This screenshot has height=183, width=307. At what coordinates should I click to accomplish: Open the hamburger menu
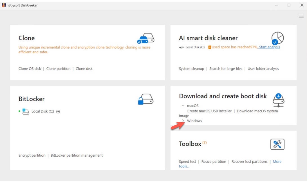tap(301, 16)
